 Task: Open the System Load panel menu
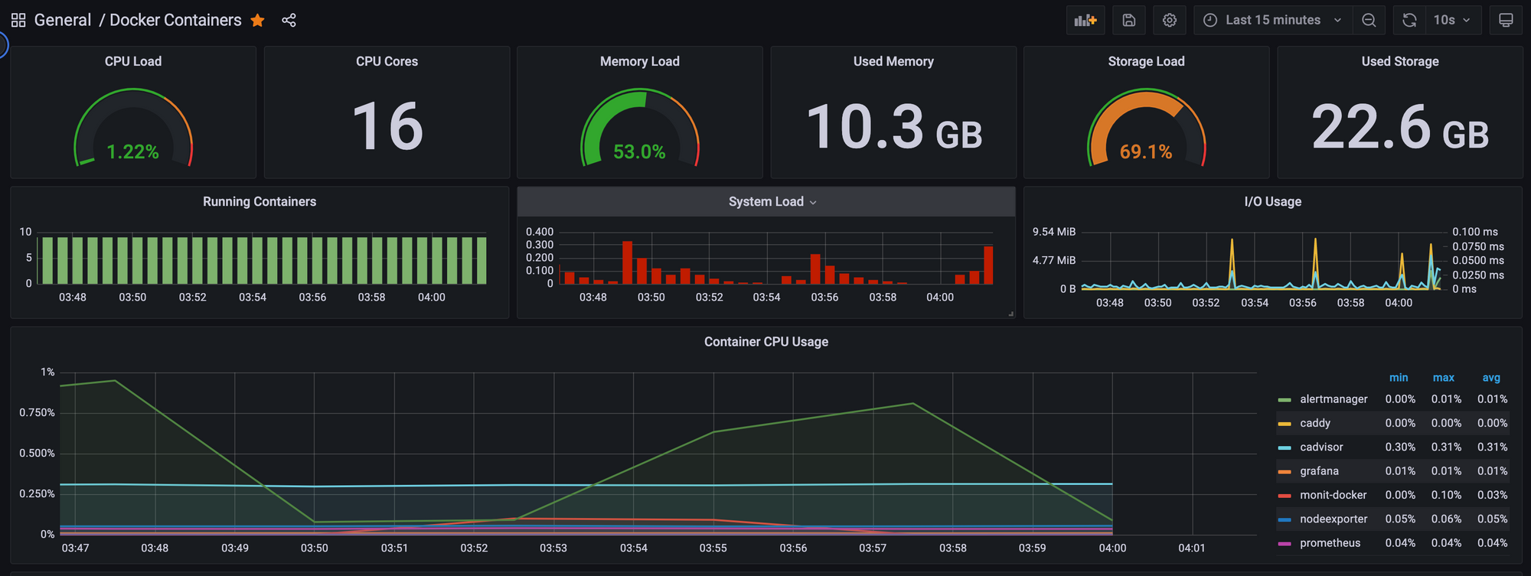click(772, 202)
